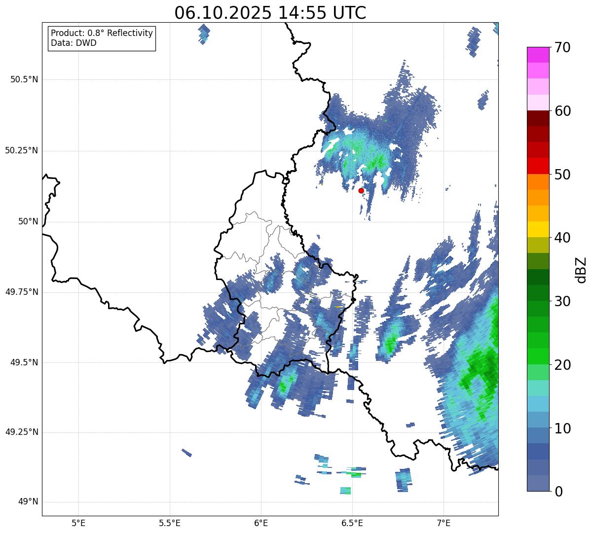Click the '7°E' longitude label
593x533 pixels.
click(x=444, y=523)
